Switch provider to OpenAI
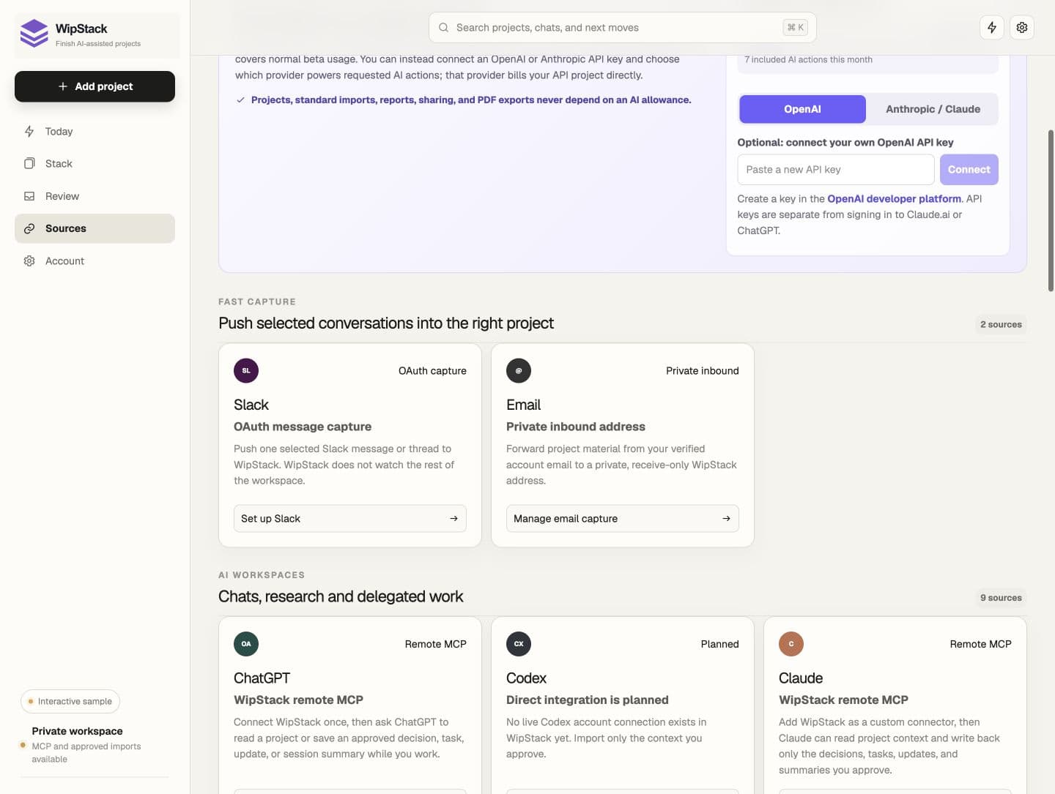The width and height of the screenshot is (1055, 794). coord(802,109)
